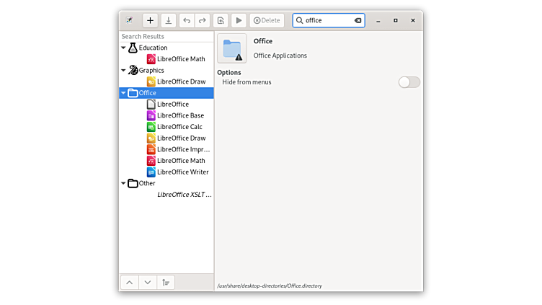Screen dimensions: 542x305
Task: Click the save launcher icon
Action: click(x=168, y=21)
